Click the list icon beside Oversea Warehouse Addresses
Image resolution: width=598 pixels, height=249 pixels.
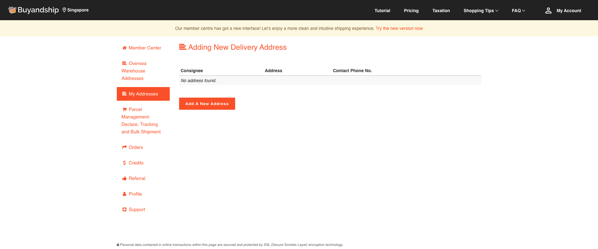[x=124, y=63]
